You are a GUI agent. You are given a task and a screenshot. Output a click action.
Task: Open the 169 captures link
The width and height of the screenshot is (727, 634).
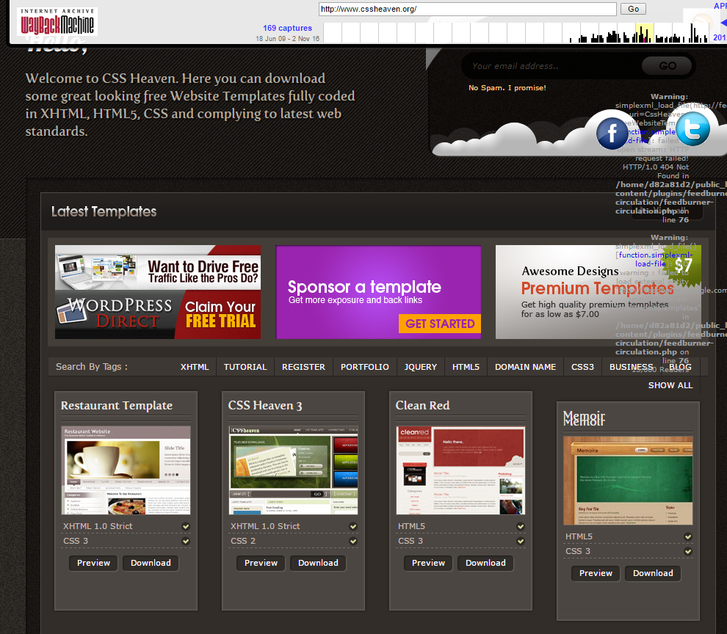click(287, 28)
